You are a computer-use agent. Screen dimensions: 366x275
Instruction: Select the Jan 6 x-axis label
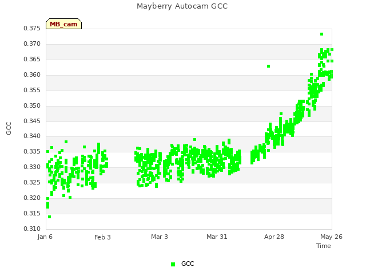(45, 237)
